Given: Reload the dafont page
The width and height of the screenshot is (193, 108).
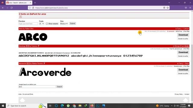Looking at the screenshot, I should 11,8.
